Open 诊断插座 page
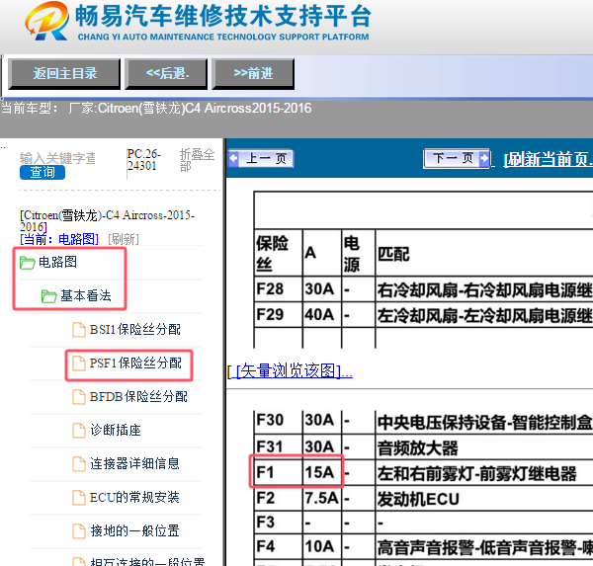 click(116, 431)
